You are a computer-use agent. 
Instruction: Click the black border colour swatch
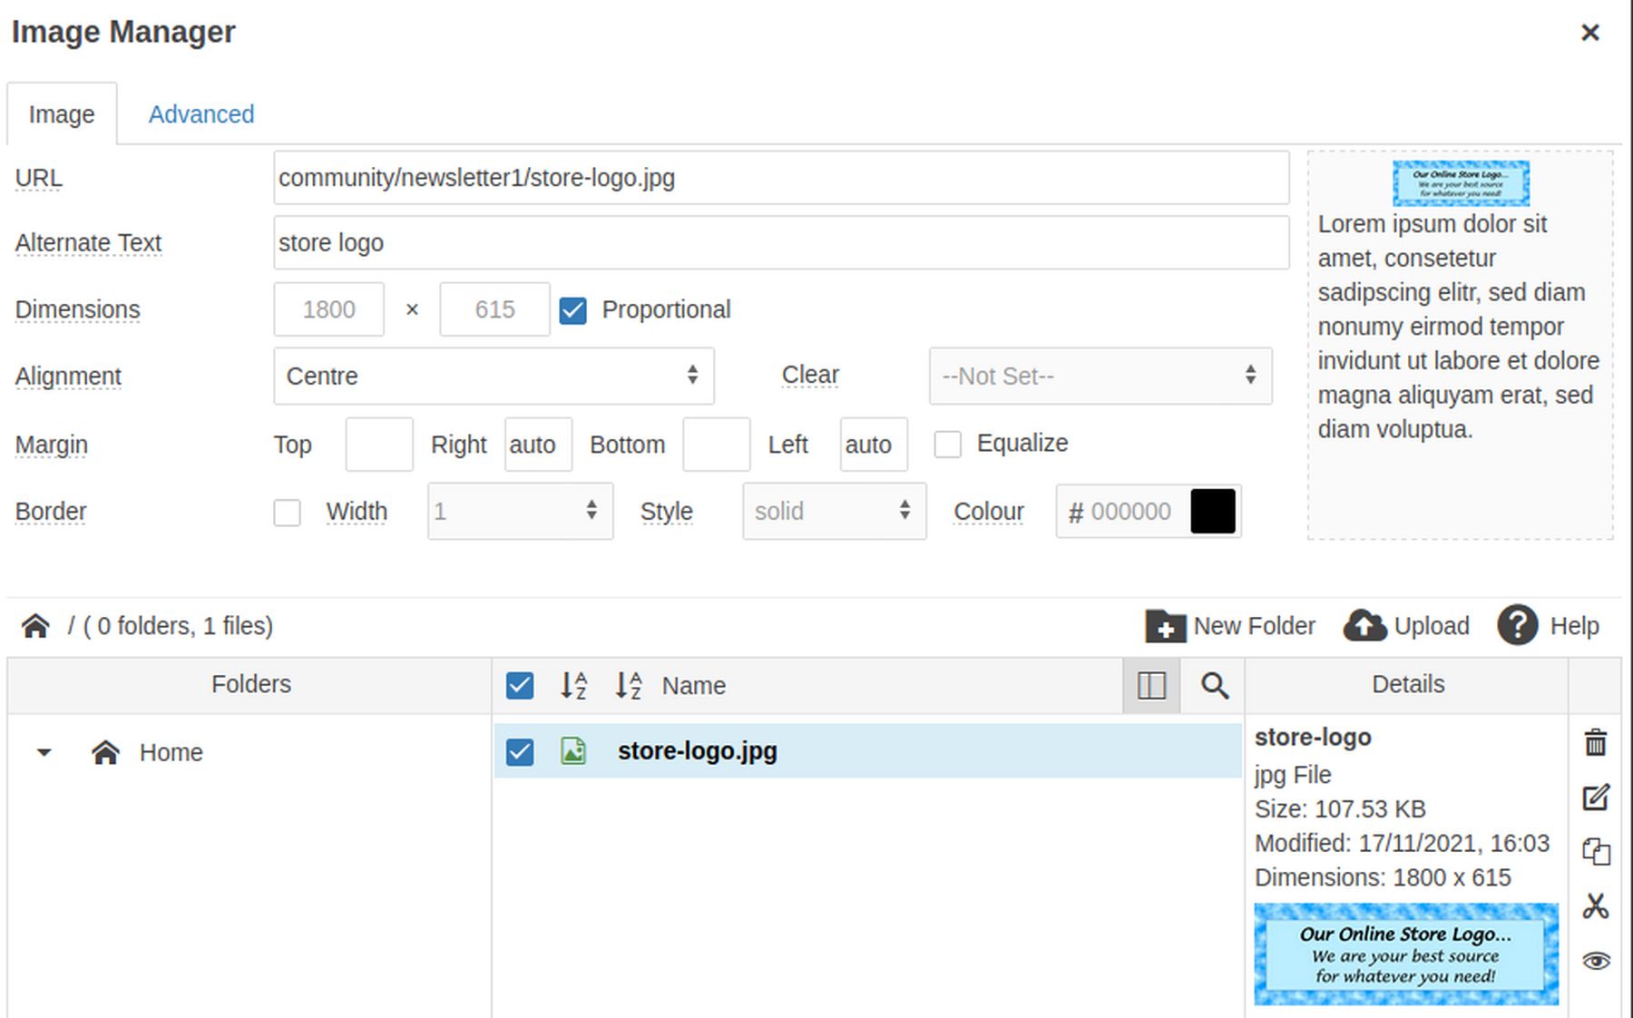pos(1212,512)
